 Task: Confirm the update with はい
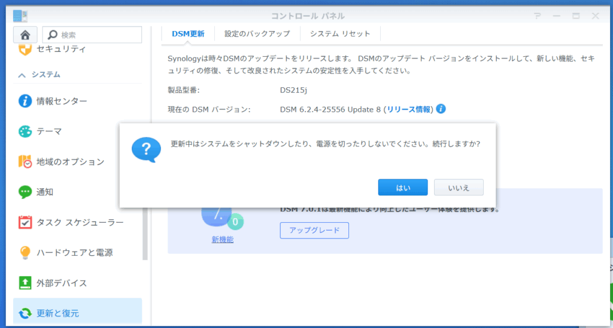[403, 188]
